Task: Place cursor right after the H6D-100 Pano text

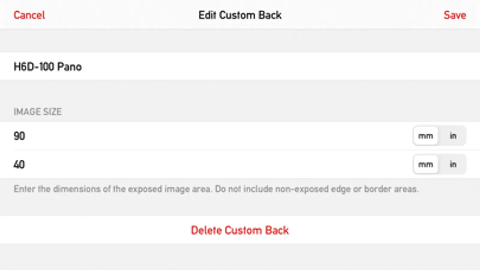Action: [x=83, y=67]
